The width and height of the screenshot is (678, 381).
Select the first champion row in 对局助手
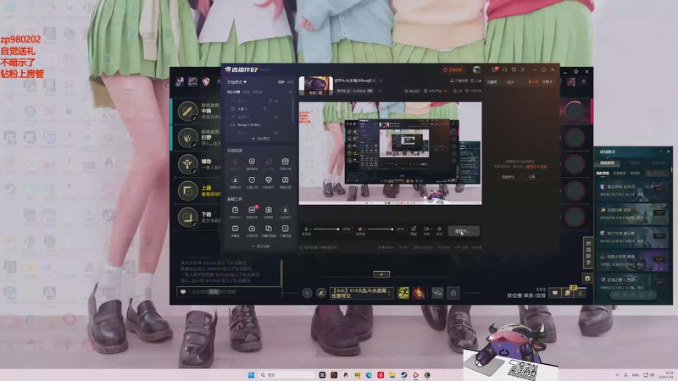coord(632,190)
